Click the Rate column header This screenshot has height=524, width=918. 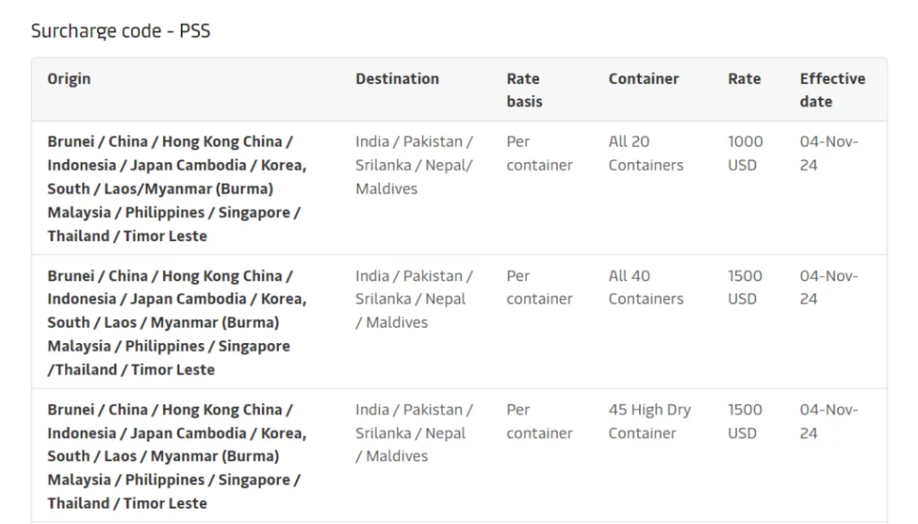[x=744, y=79]
